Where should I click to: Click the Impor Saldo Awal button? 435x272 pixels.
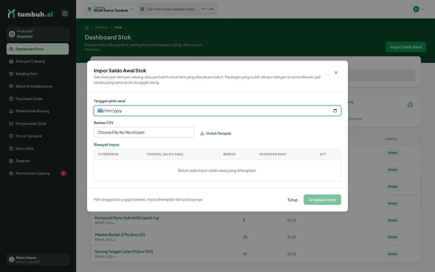406,47
